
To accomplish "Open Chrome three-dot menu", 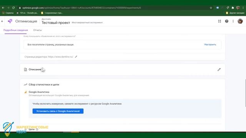I will click(x=243, y=8).
